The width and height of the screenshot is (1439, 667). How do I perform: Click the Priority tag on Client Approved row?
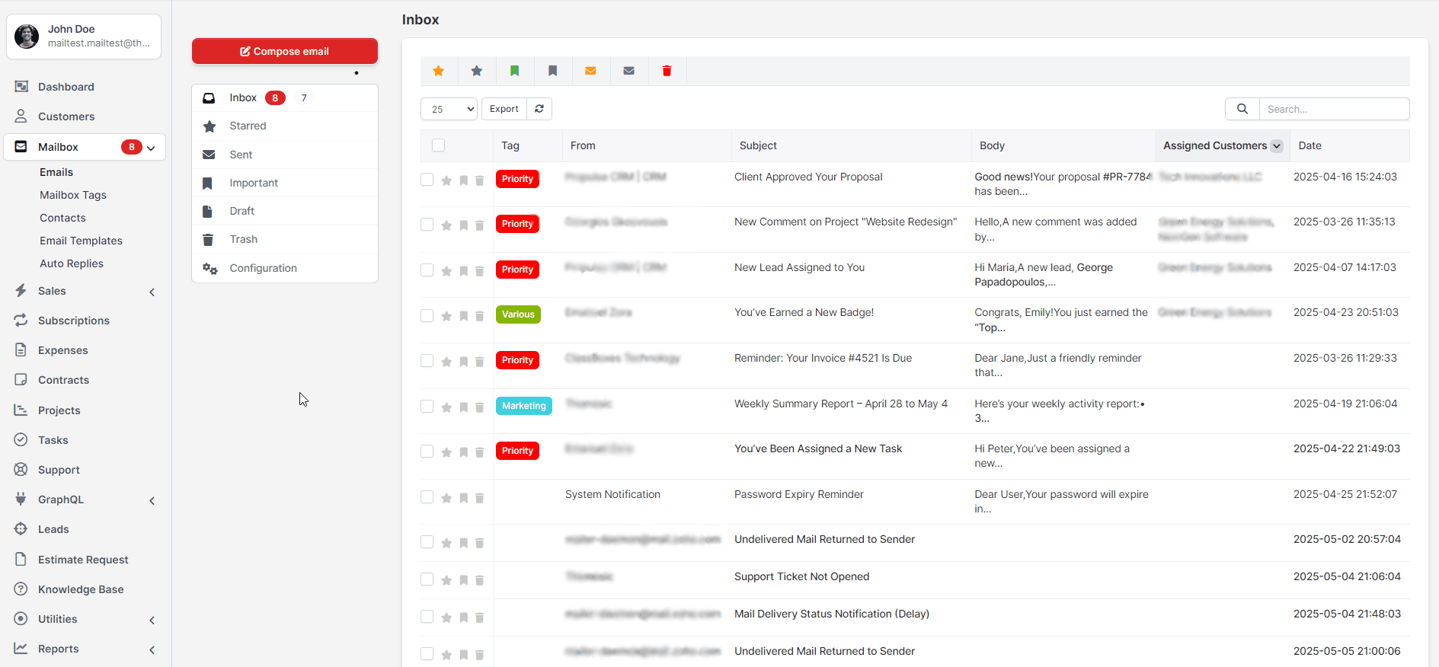[x=517, y=179]
